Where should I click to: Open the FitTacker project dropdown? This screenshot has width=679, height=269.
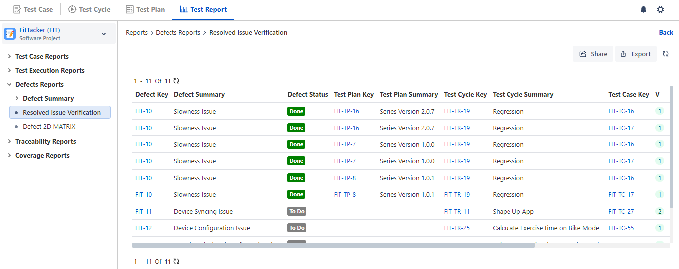(x=104, y=34)
